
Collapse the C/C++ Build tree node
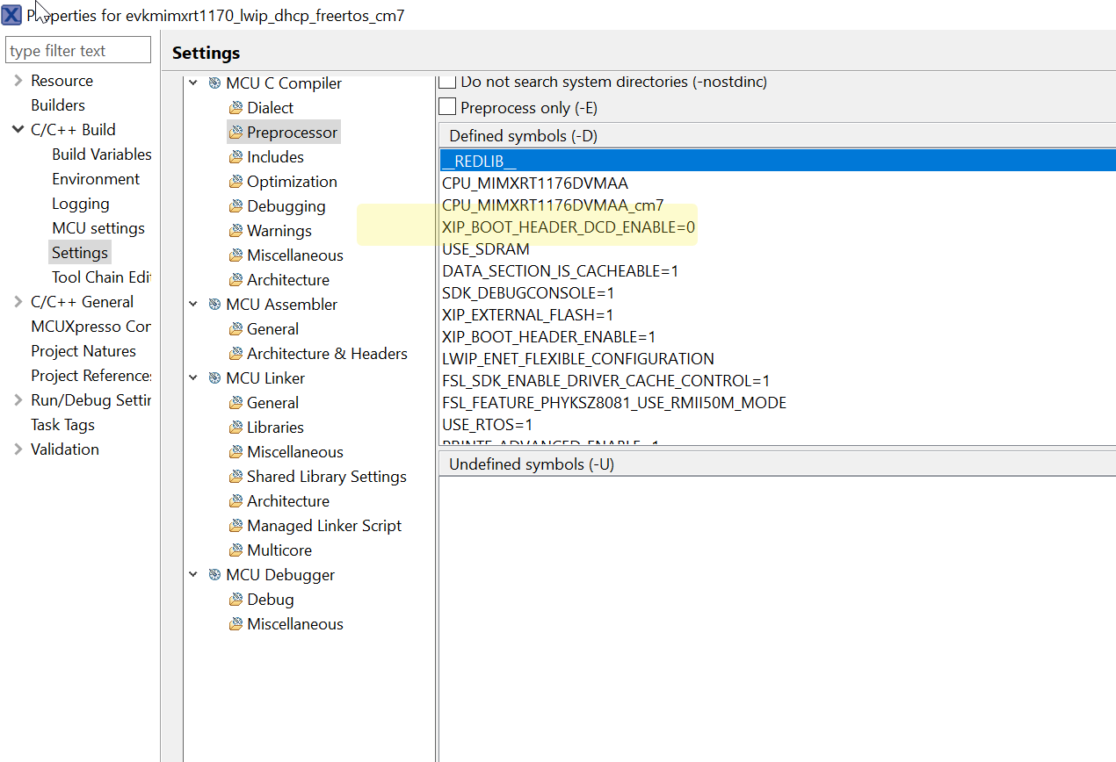pos(18,130)
